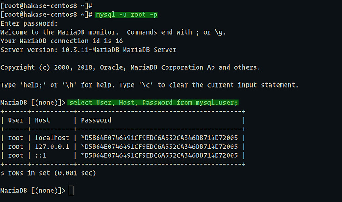Screen dimensions: 342x202
Task: Click the terminal cursor block at the last prompt
Action: click(71, 190)
